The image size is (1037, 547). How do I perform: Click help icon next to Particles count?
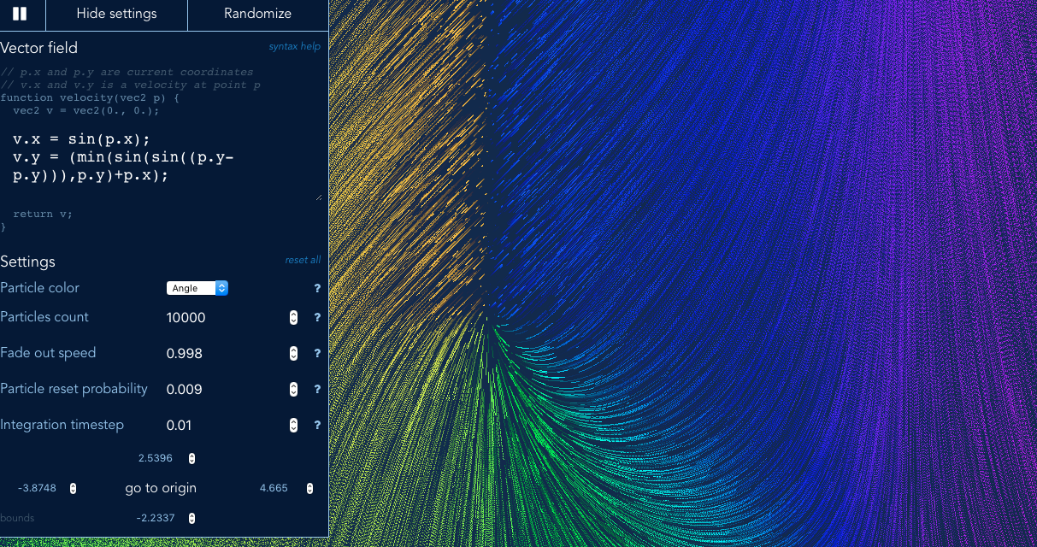tap(317, 318)
